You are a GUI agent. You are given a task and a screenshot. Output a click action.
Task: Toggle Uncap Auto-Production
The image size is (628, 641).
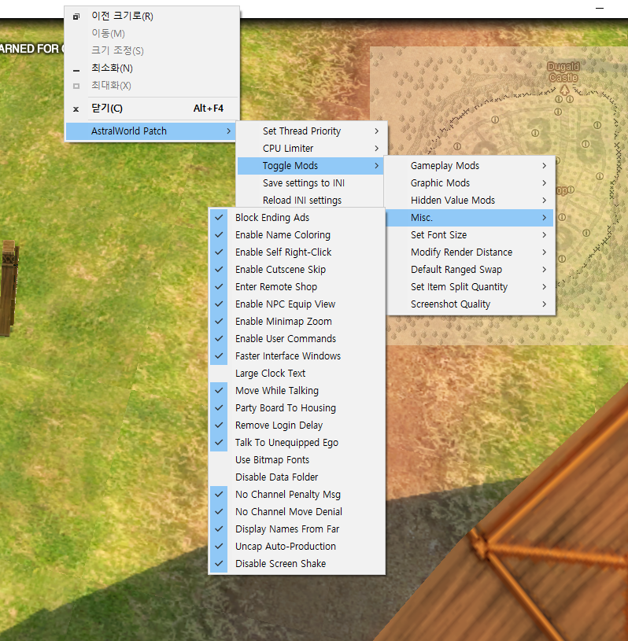tap(297, 546)
